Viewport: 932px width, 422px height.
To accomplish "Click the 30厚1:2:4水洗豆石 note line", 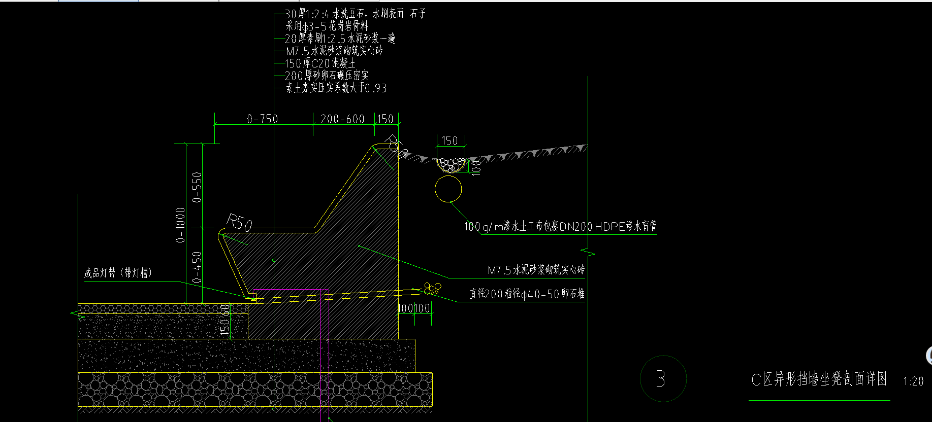I will click(x=355, y=14).
